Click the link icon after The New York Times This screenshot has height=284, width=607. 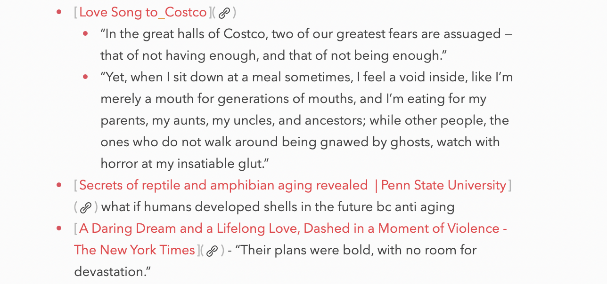coord(213,251)
